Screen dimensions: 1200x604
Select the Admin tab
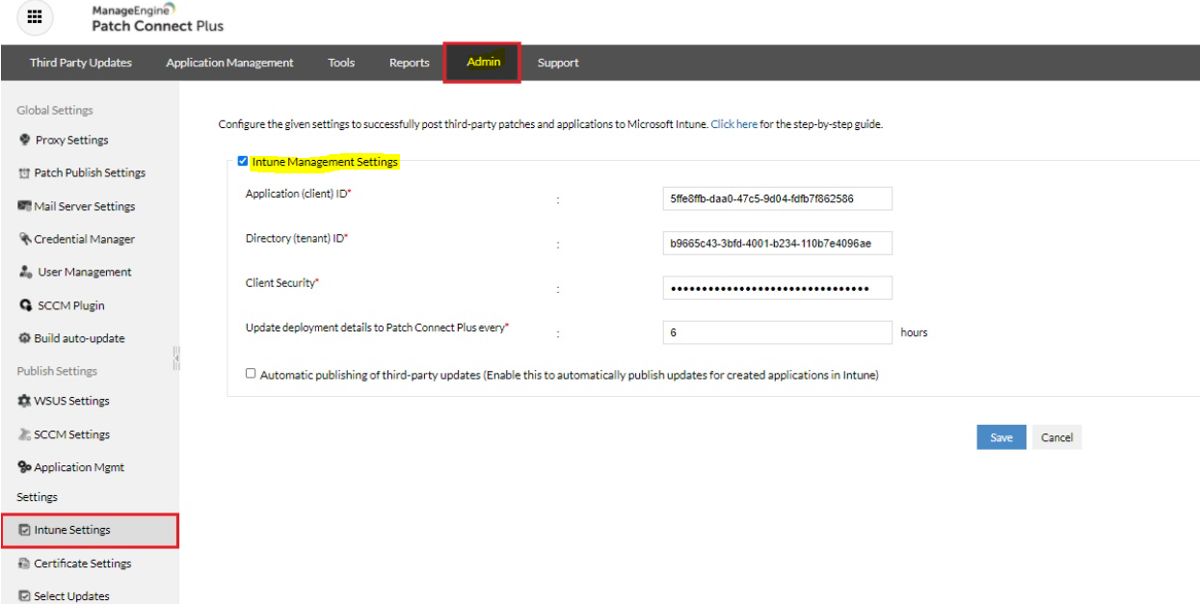(483, 62)
